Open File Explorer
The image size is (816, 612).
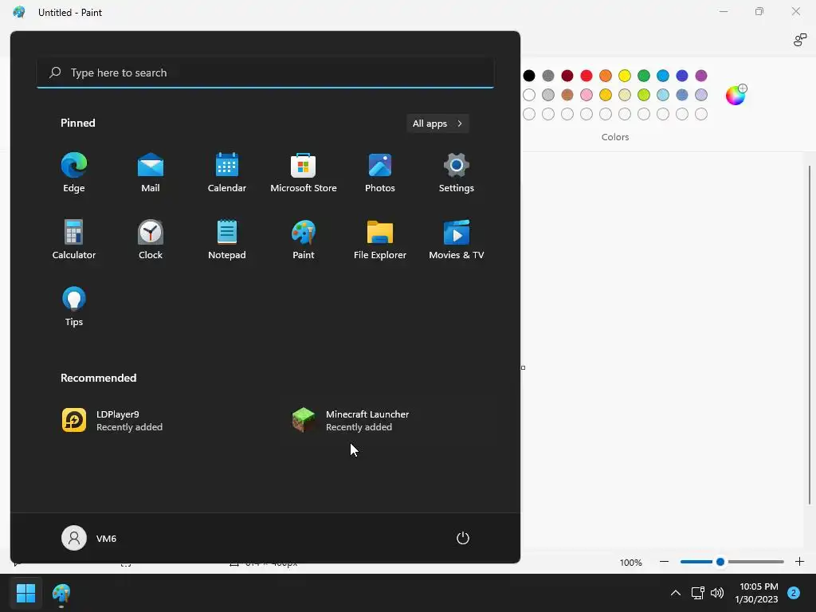pos(380,239)
